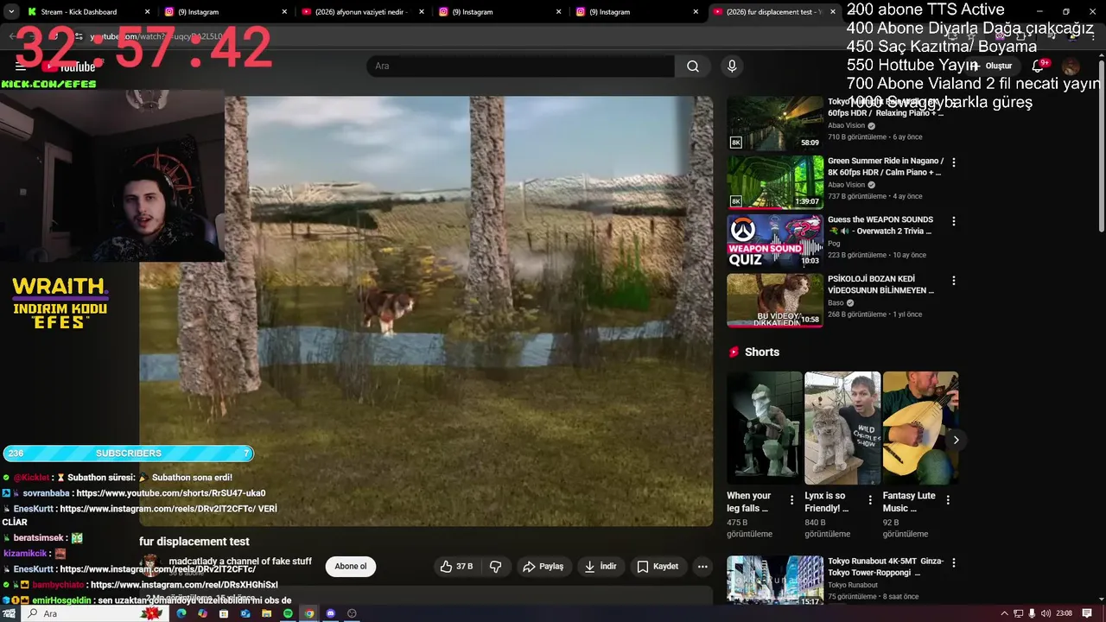Screen dimensions: 1106x622
Task: Open Spotify from the taskbar
Action: [288, 613]
